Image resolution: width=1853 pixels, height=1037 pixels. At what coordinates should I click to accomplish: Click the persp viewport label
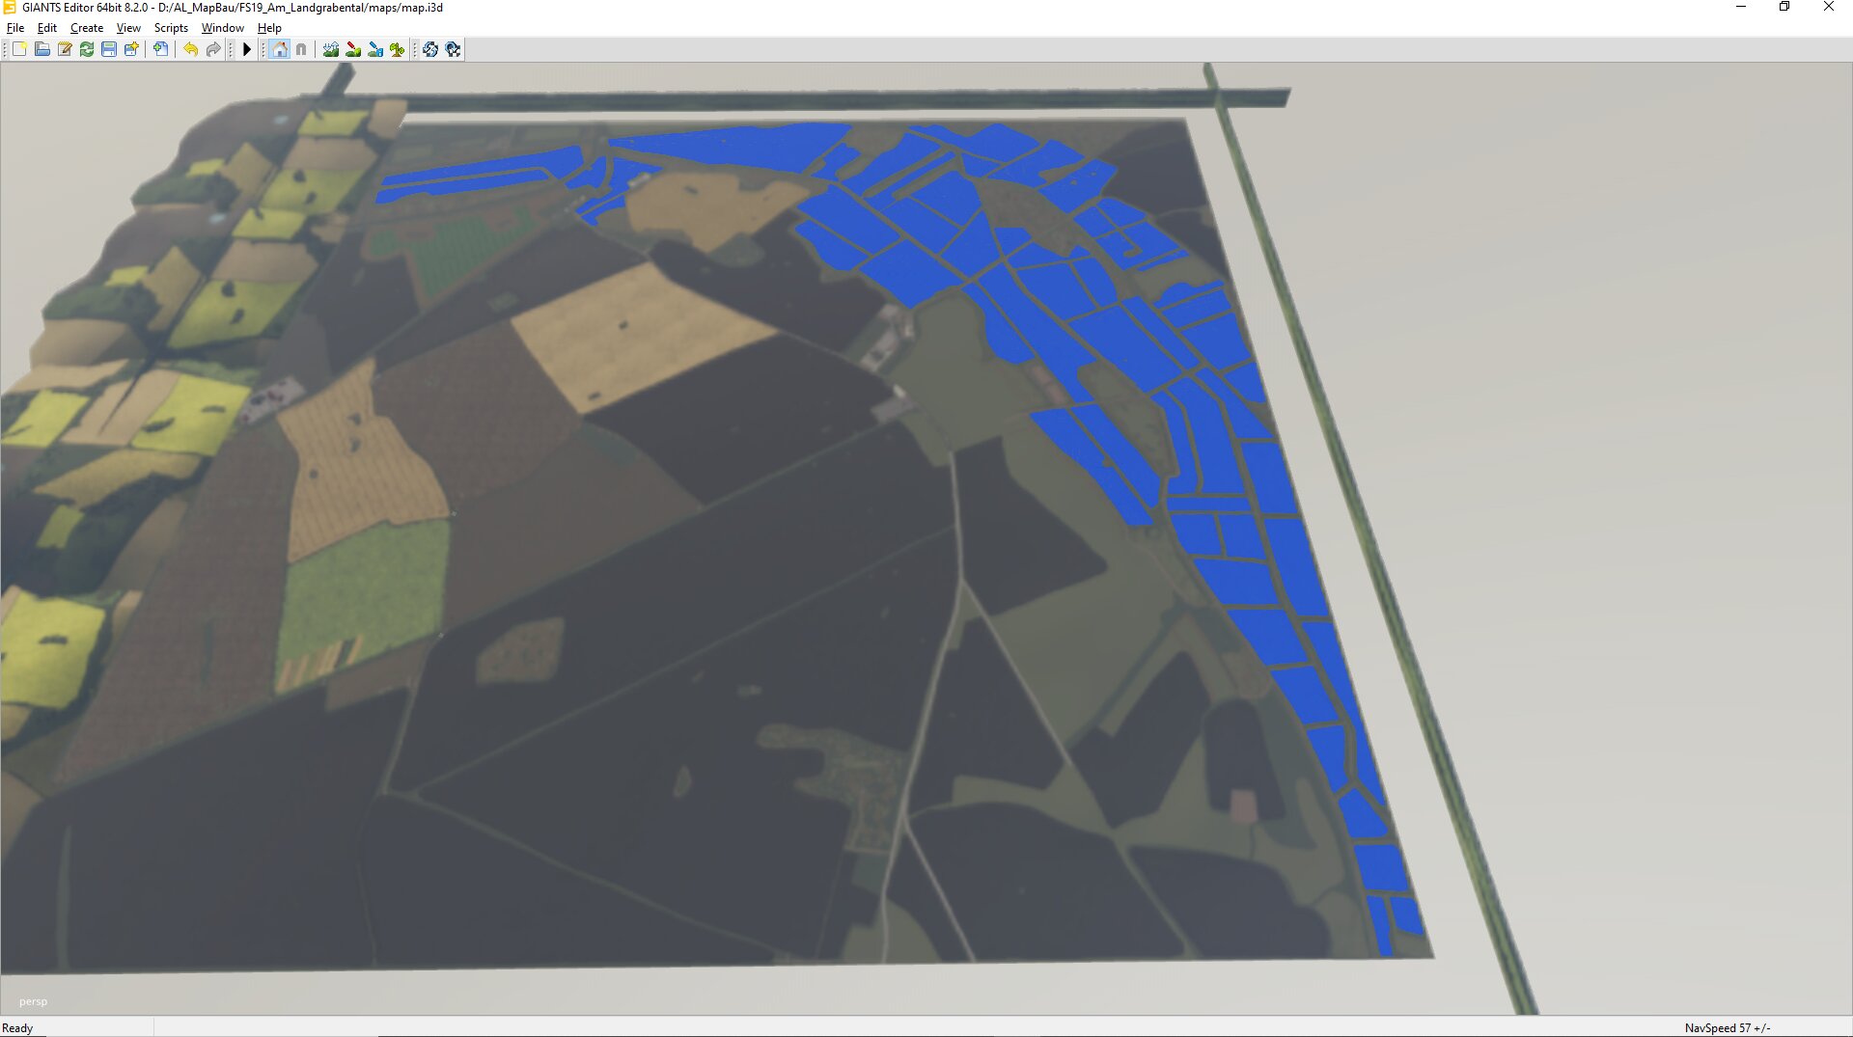click(33, 1001)
